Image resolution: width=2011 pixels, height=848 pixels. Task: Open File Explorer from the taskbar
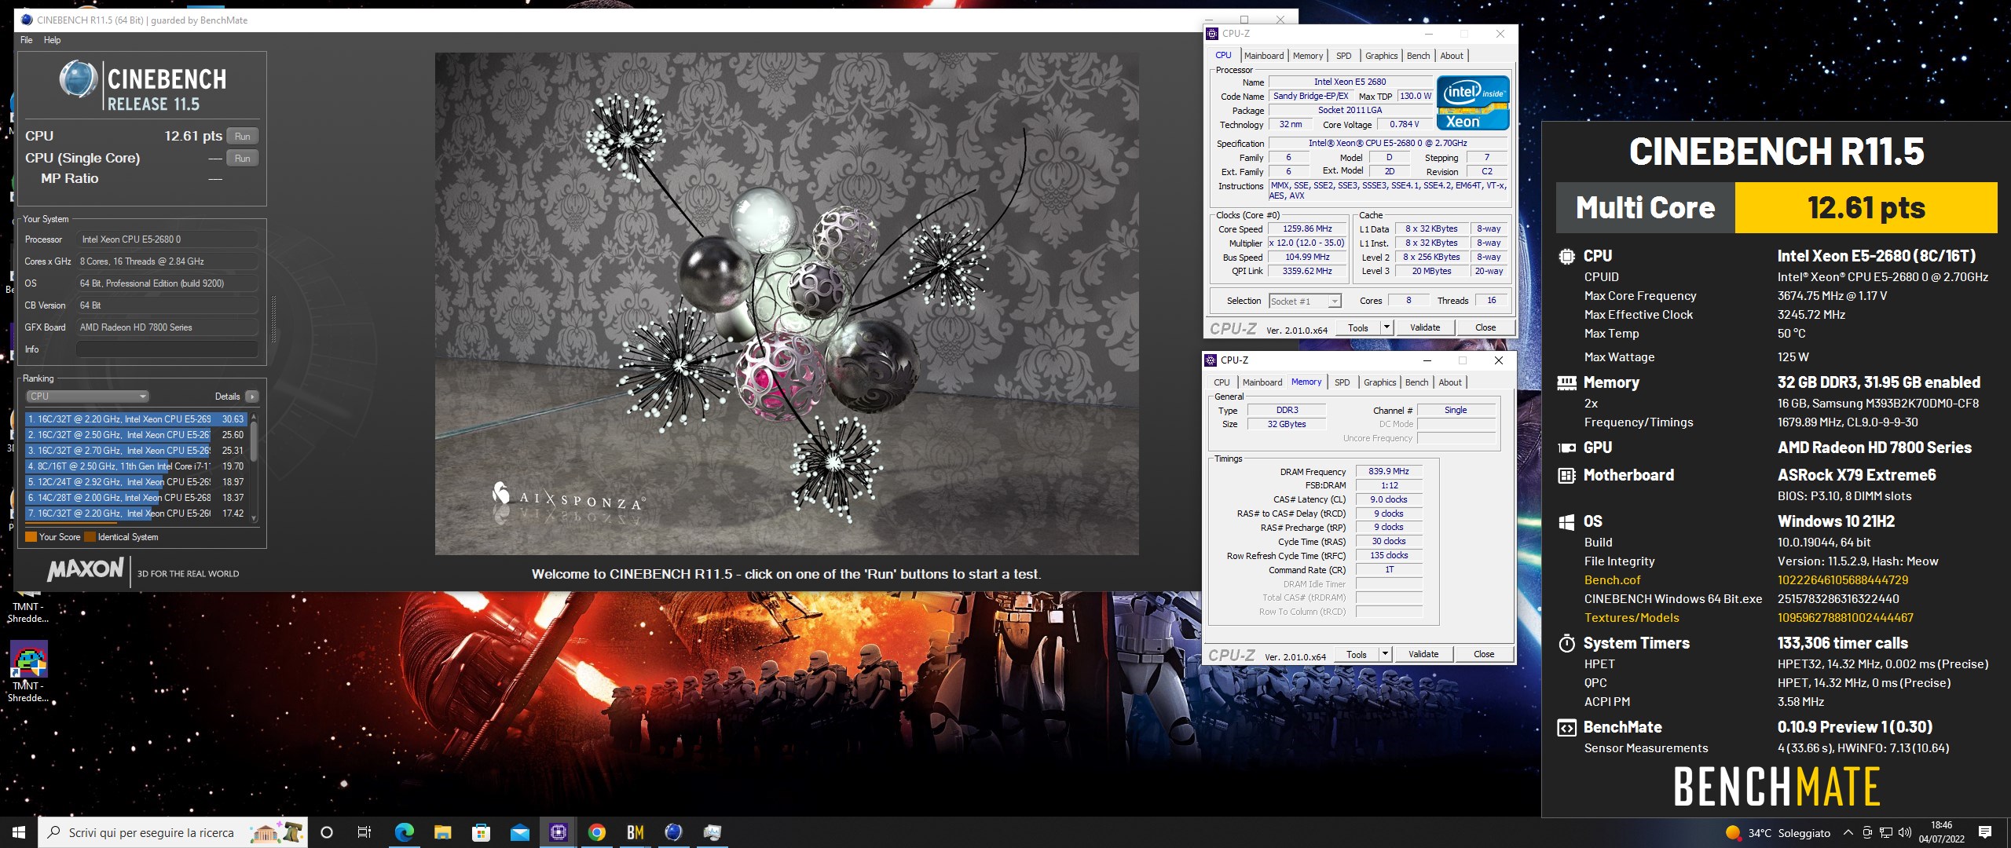(x=442, y=832)
